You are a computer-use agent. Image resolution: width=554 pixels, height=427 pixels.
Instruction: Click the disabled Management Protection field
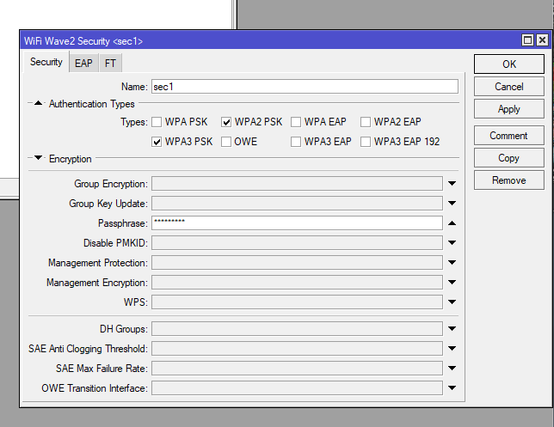coord(297,263)
